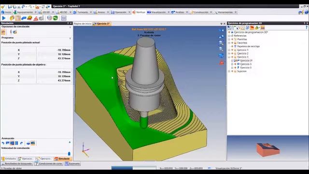The height and width of the screenshot is (174, 309).
Task: Click the red icon in viewport side toolbar
Action: click(221, 63)
